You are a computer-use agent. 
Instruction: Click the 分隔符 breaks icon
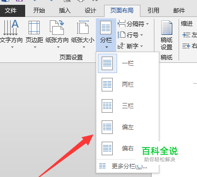[x=121, y=24]
